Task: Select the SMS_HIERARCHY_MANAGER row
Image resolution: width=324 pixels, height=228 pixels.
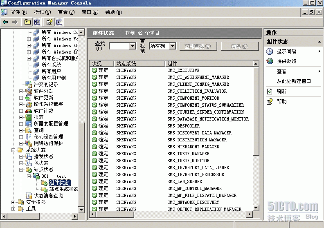Action: tap(171, 147)
